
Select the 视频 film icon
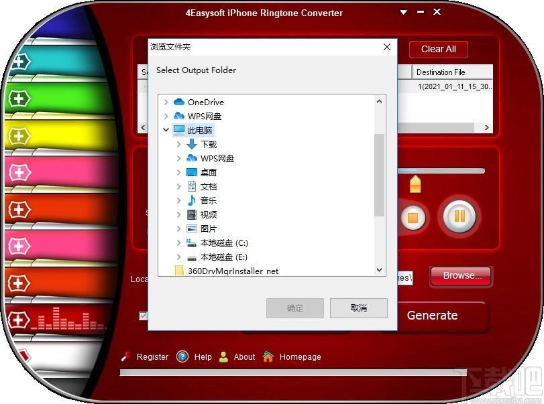tap(192, 214)
